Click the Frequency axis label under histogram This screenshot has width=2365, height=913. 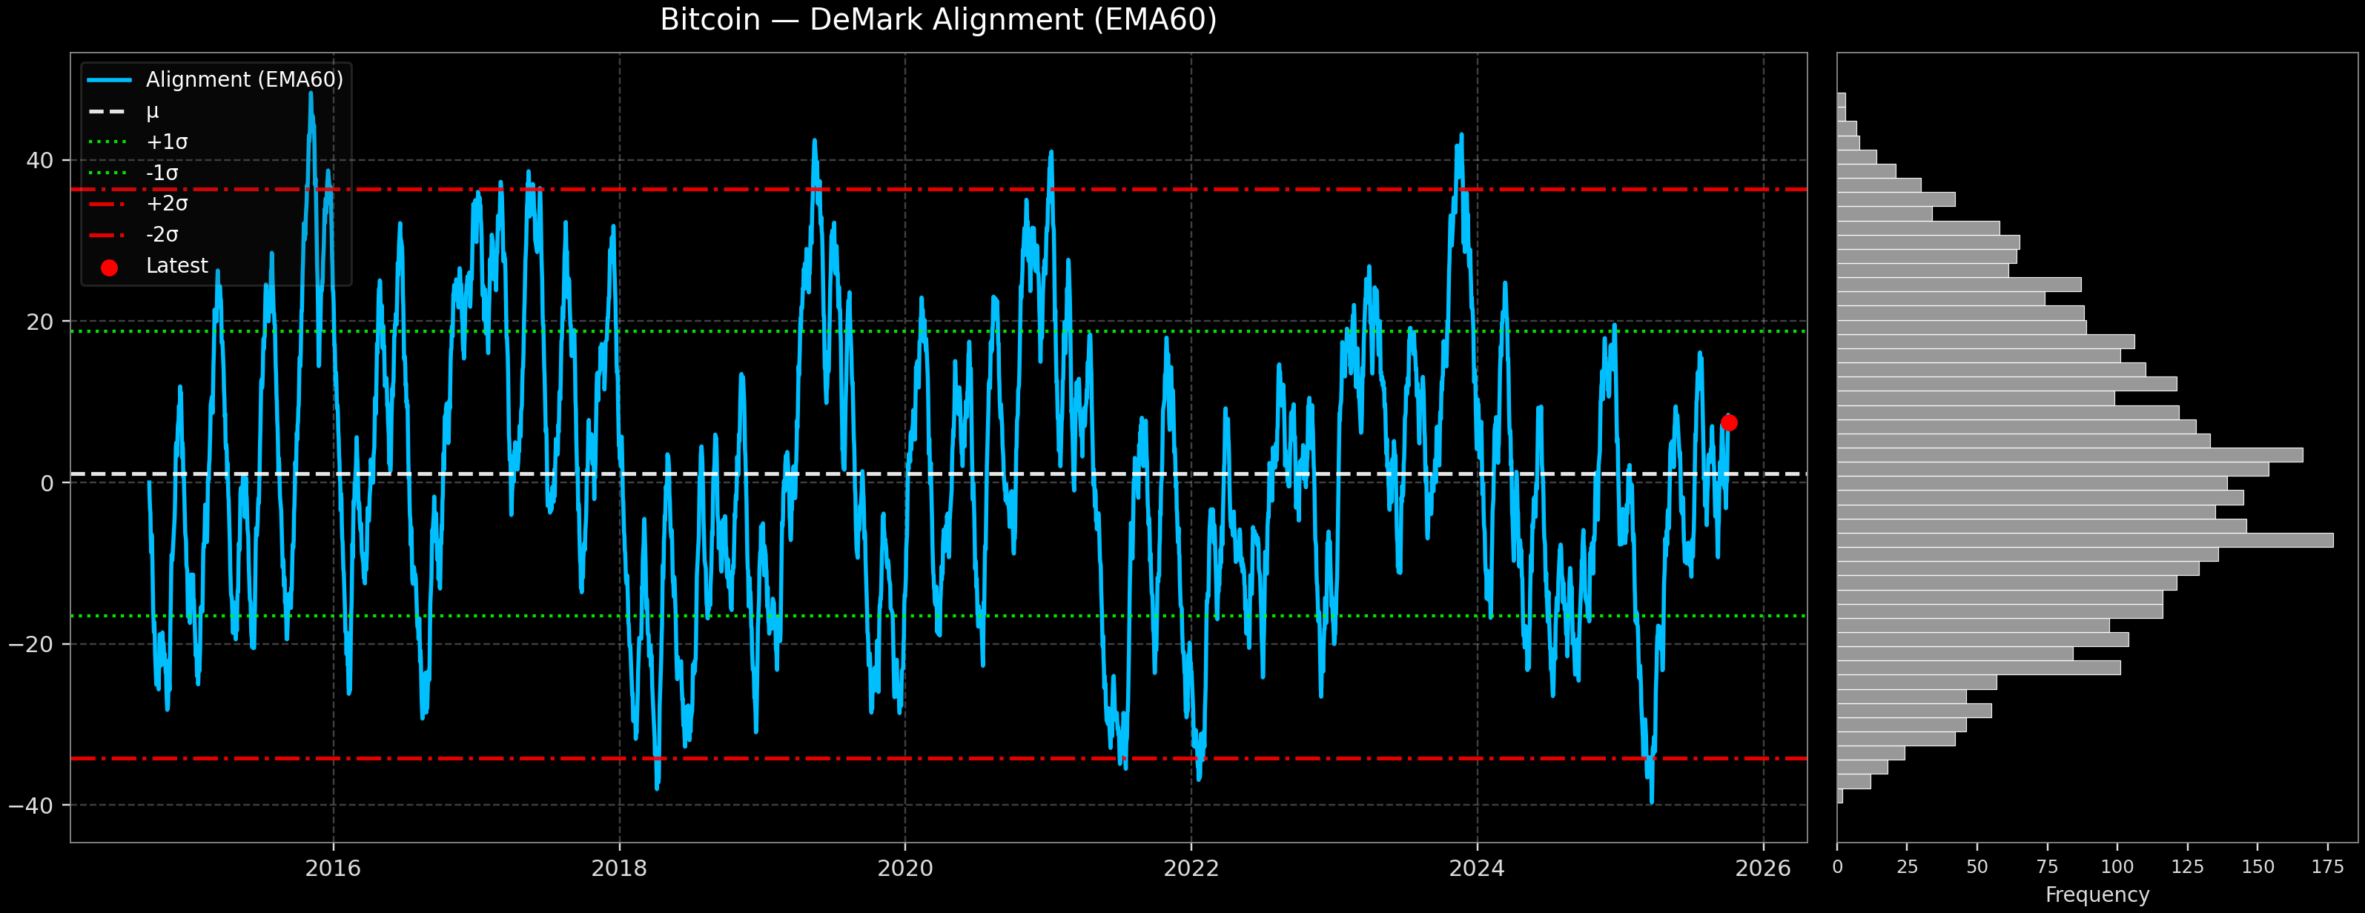click(x=2097, y=894)
